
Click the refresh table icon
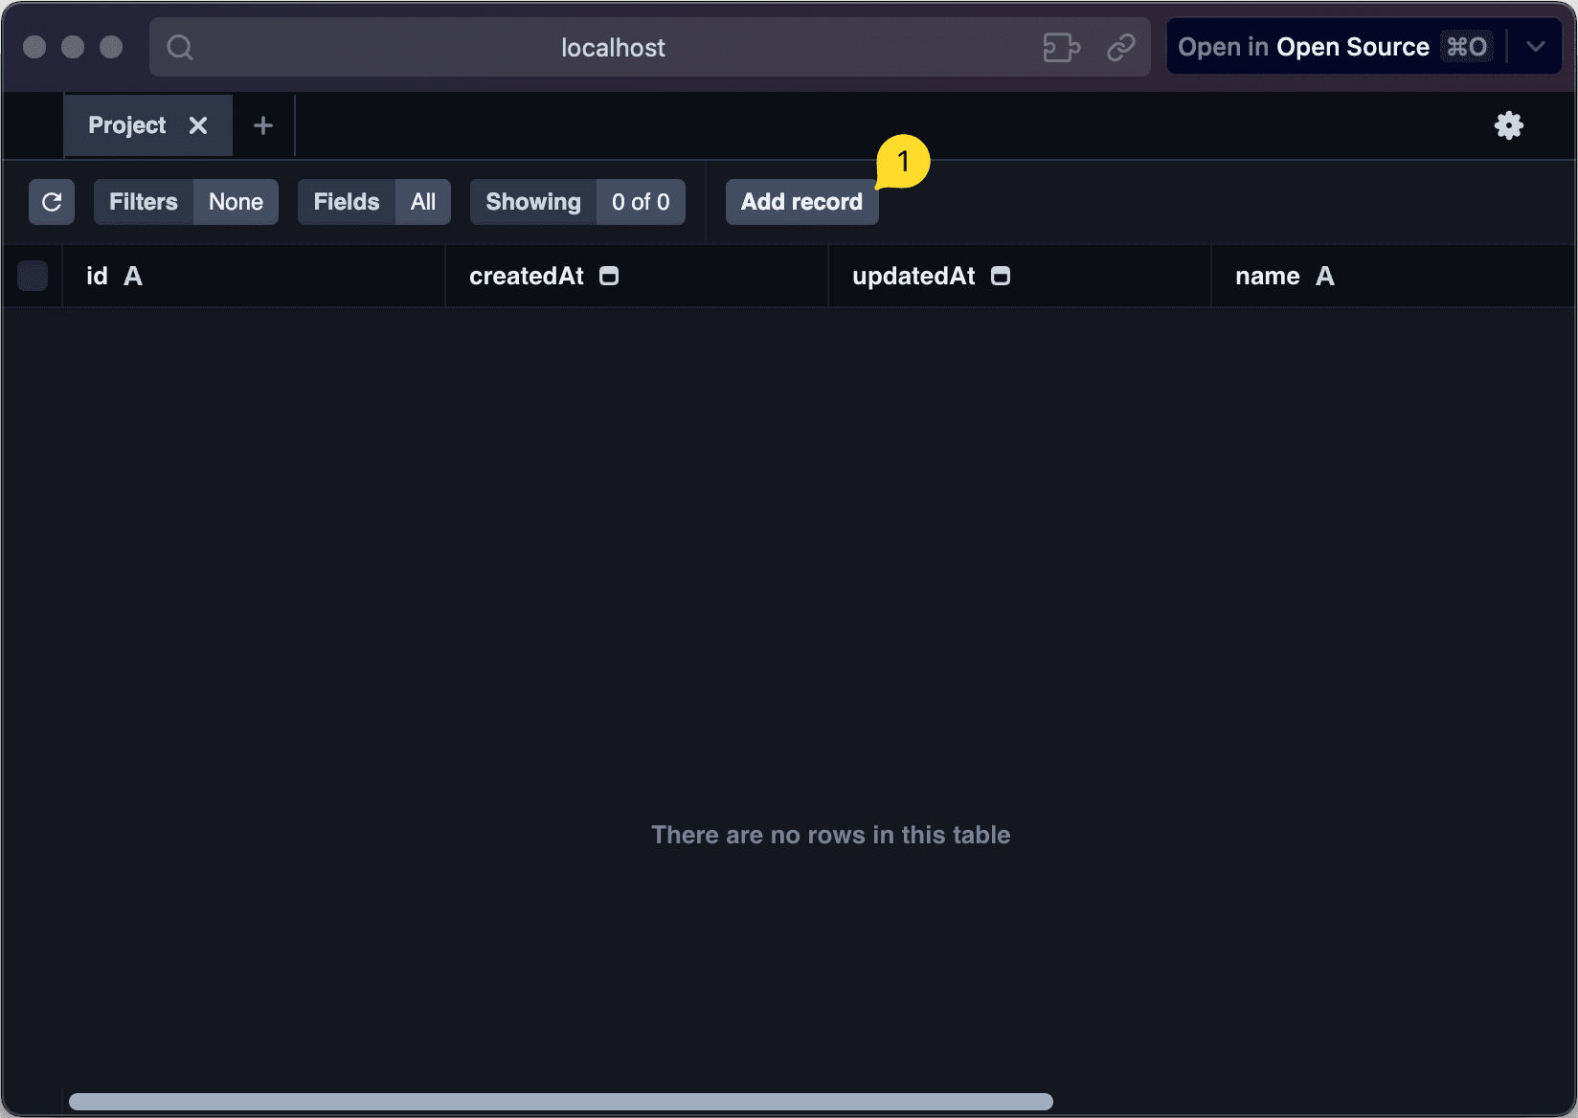point(52,202)
